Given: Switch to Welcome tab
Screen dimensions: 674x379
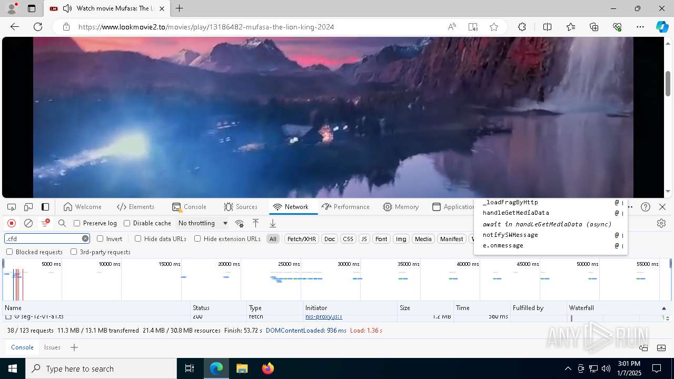Looking at the screenshot, I should tap(82, 207).
